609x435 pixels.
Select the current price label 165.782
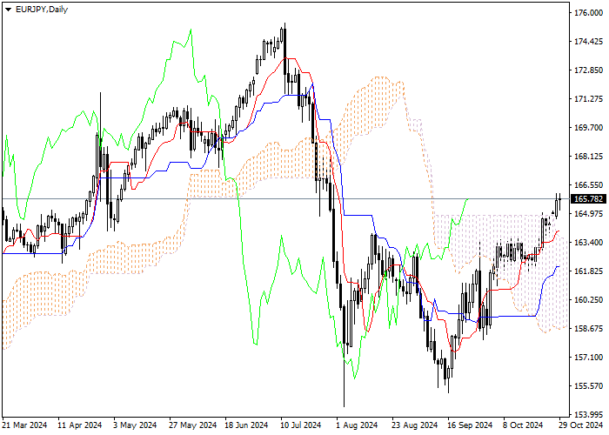coord(588,199)
